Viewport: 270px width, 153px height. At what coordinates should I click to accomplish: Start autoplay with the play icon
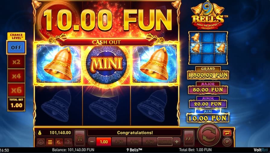[x=227, y=142]
